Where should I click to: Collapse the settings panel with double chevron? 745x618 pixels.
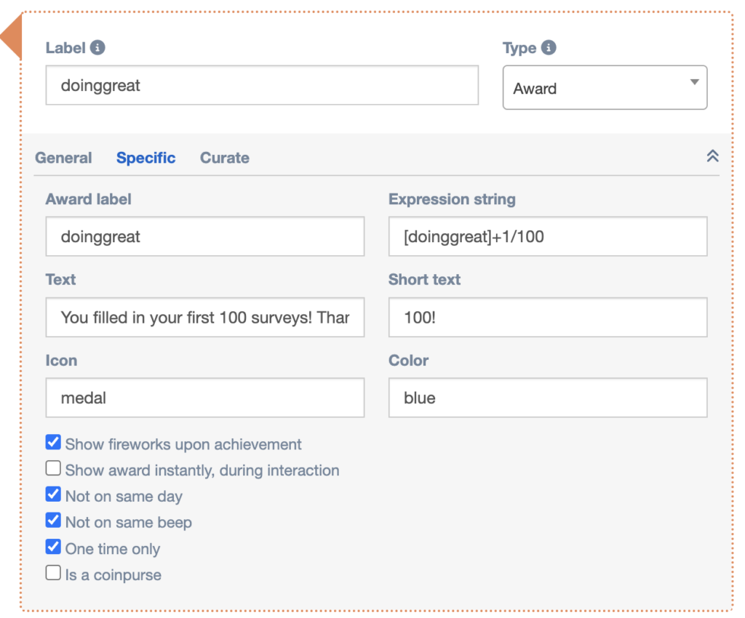(712, 156)
